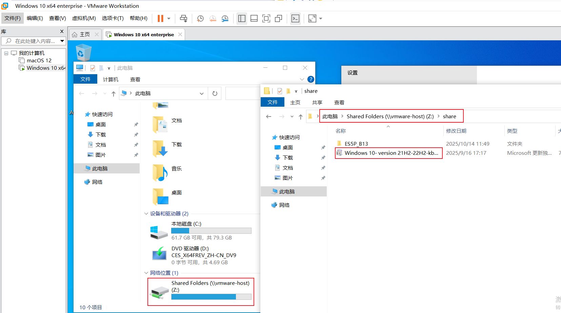Viewport: 561px width, 313px height.
Task: Collapse the 我的计算机 tree node
Action: (6, 53)
